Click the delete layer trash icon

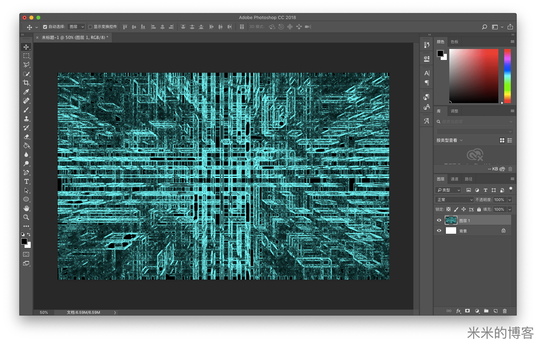pos(505,311)
